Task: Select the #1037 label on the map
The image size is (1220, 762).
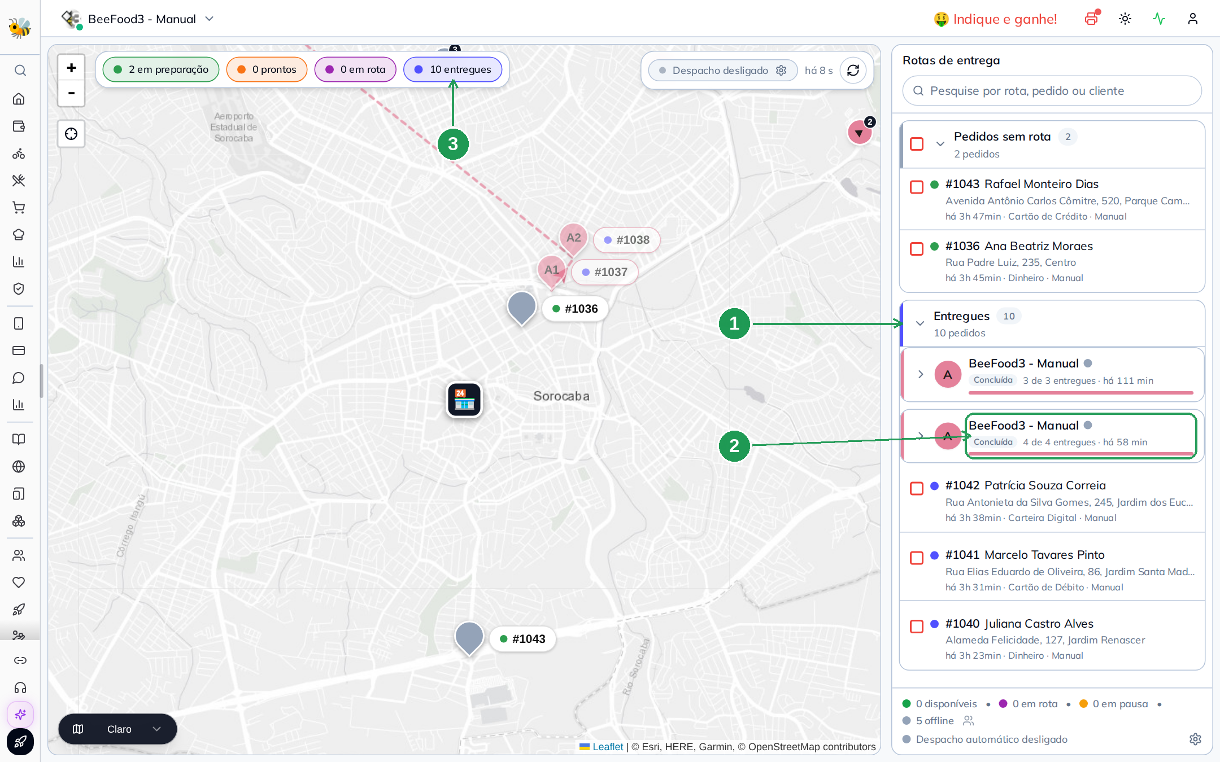Action: tap(605, 272)
